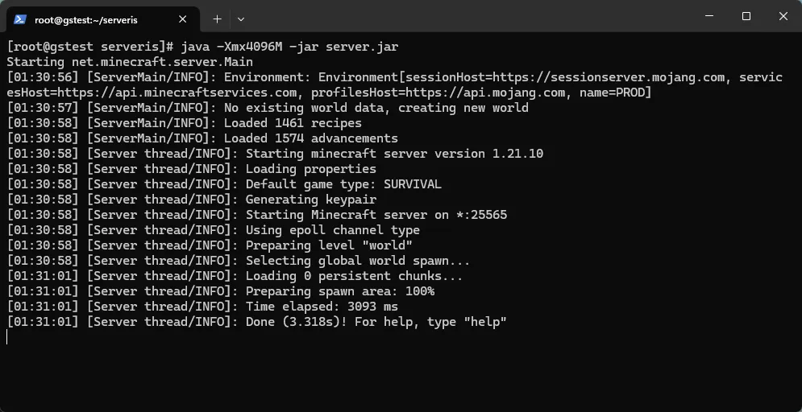Click the [root@gstest serveris]# prompt text

(x=90, y=47)
